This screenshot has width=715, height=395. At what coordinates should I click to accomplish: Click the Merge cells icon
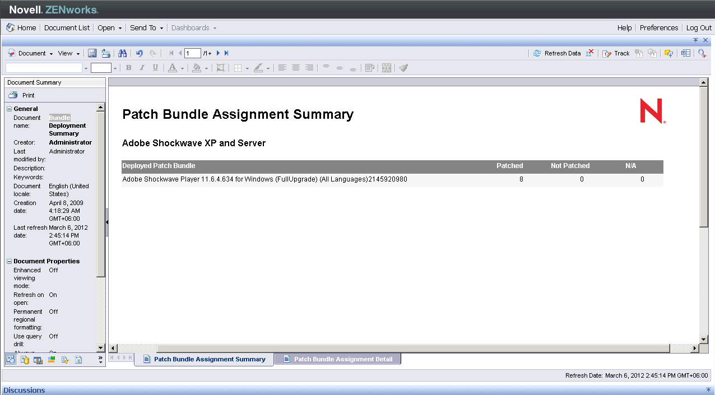(387, 68)
